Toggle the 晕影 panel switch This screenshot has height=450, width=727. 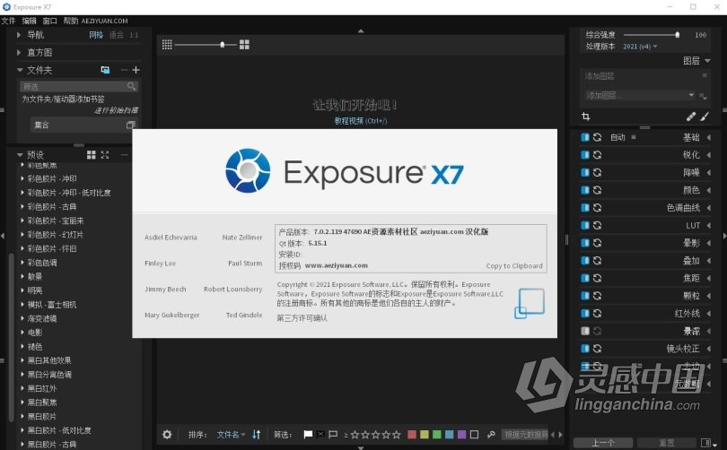tap(585, 243)
